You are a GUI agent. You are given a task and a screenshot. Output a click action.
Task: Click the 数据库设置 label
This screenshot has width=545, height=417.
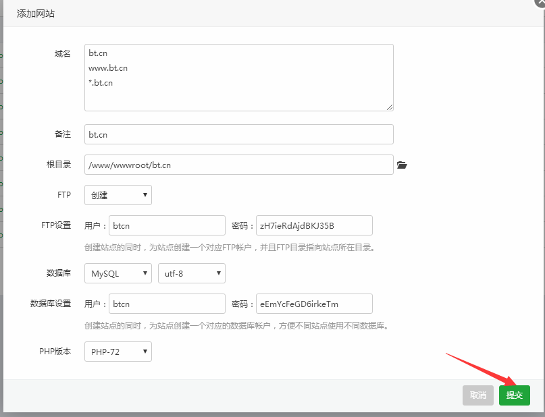coord(51,304)
